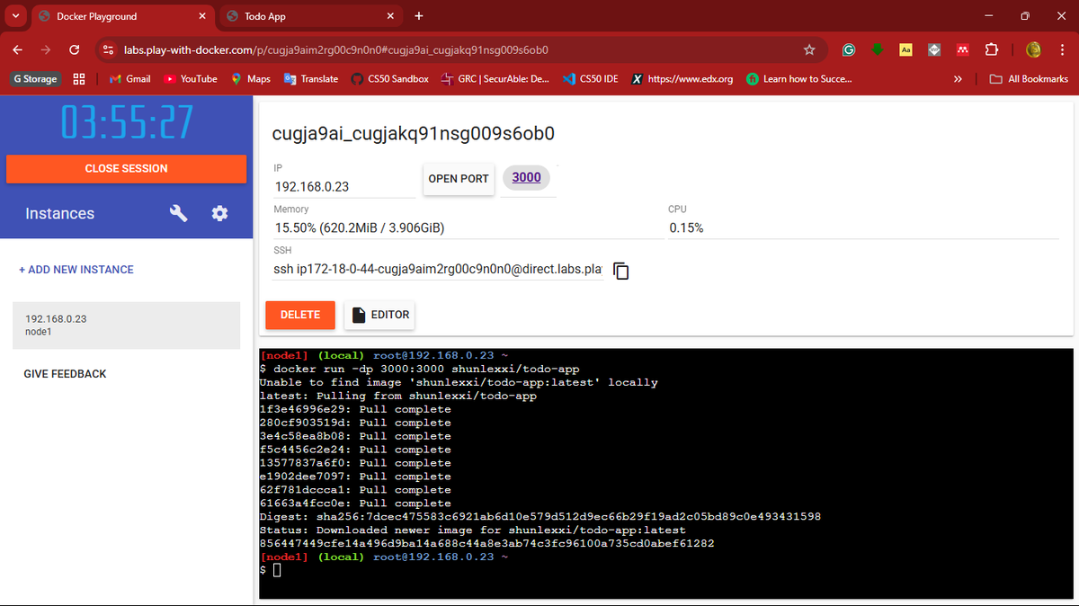The width and height of the screenshot is (1079, 606).
Task: Reload the current page
Action: pyautogui.click(x=75, y=49)
